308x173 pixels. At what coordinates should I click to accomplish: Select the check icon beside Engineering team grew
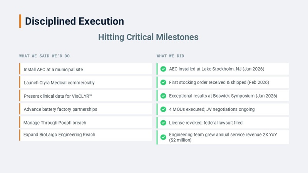click(x=163, y=137)
